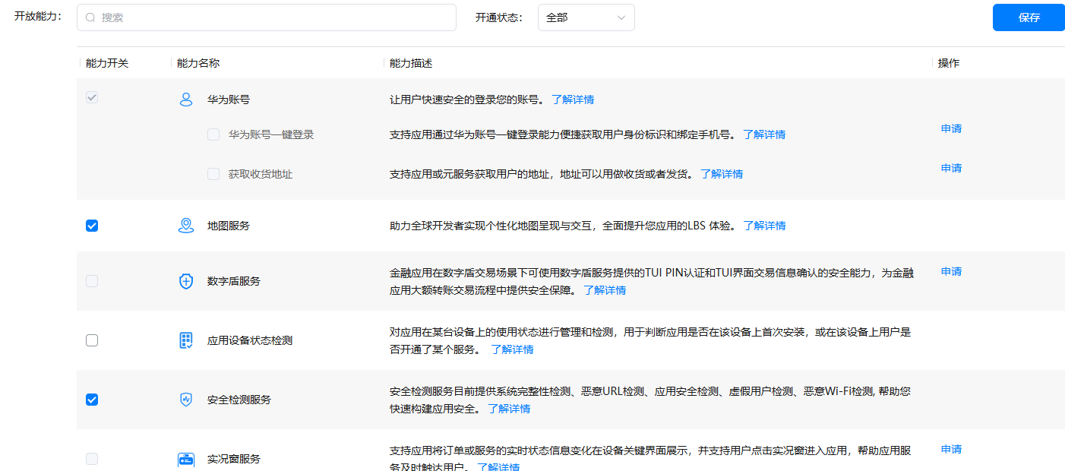Click 申请 for 获取收货地址
The height and width of the screenshot is (471, 1065).
(x=951, y=168)
